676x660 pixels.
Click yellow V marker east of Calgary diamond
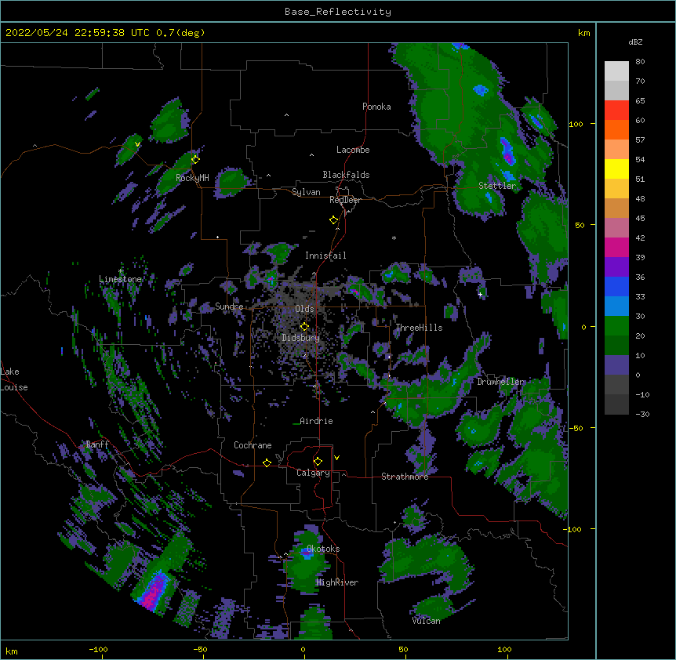pos(336,458)
